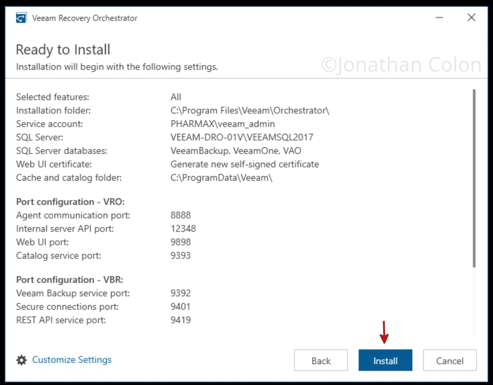Click the Customize Settings gear icon

point(21,360)
